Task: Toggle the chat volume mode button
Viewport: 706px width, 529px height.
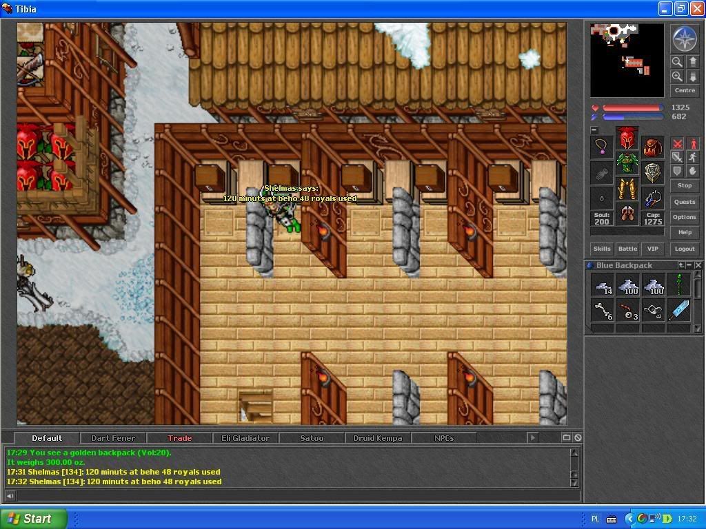Action: pos(10,496)
